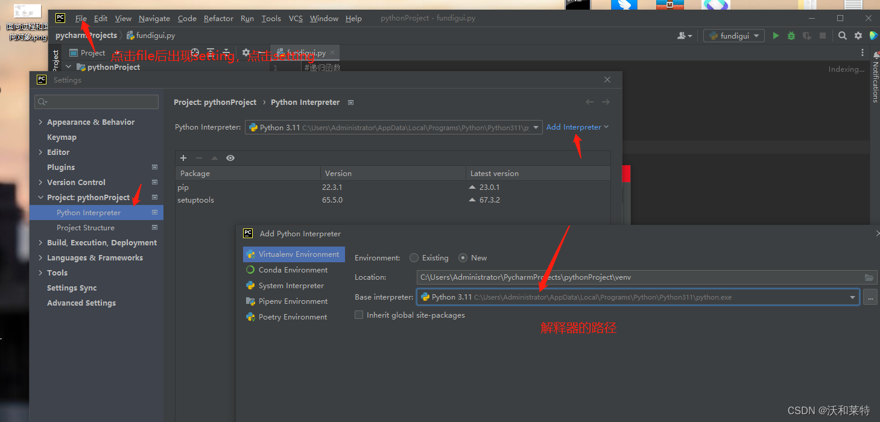Close the Settings dialog window
Image resolution: width=880 pixels, height=422 pixels.
tap(607, 80)
